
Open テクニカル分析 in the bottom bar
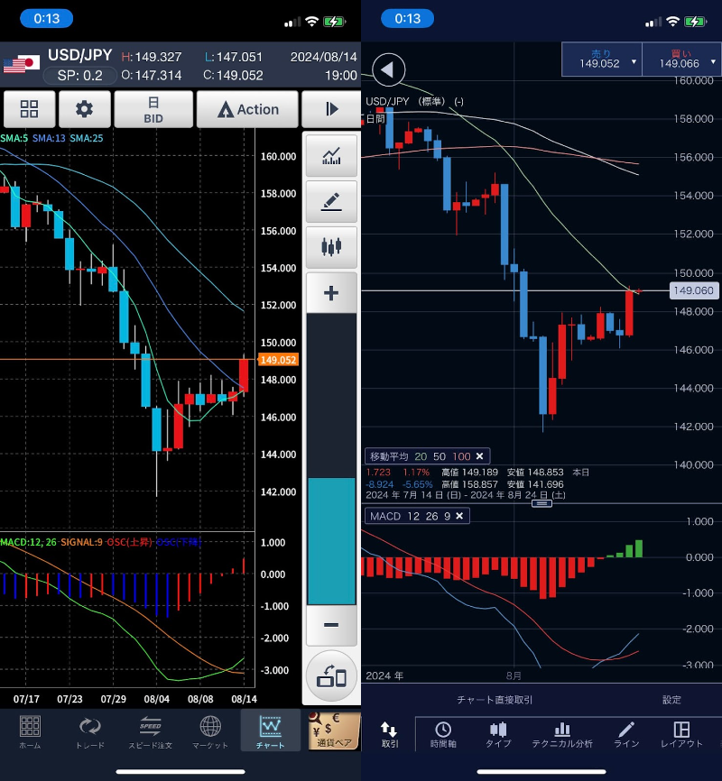561,734
